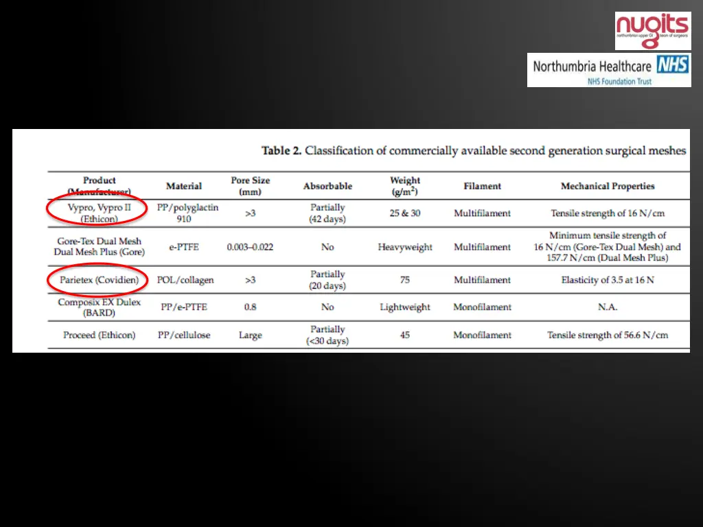Click the 0.8 pore size cell
This screenshot has width=703, height=527.
point(250,307)
